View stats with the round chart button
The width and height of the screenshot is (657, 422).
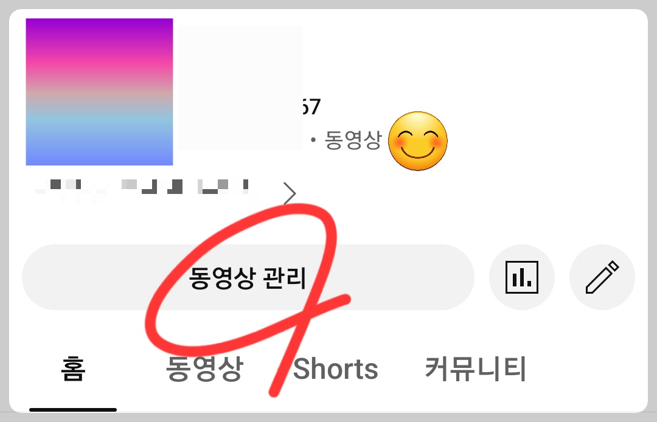pos(522,277)
